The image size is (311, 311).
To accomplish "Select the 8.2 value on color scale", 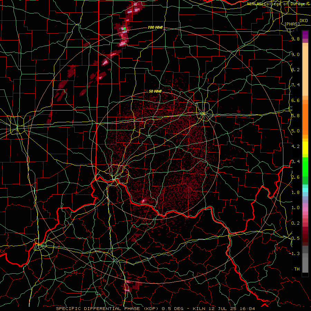I will (x=295, y=69).
